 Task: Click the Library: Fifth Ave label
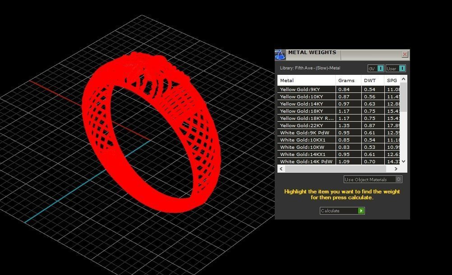point(310,68)
